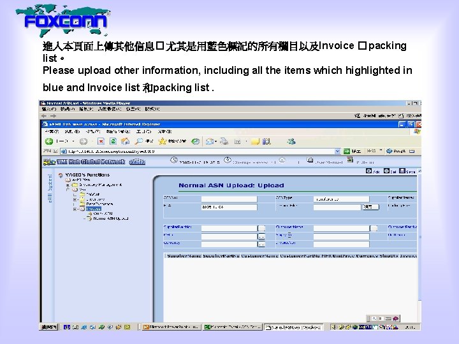Click the green Refresh page icon
The height and width of the screenshot is (344, 459).
point(113,141)
